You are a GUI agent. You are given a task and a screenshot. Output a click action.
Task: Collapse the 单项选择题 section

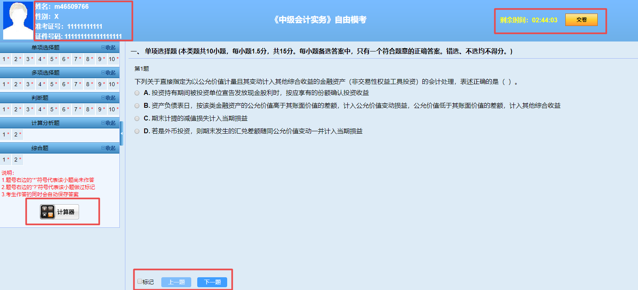108,47
